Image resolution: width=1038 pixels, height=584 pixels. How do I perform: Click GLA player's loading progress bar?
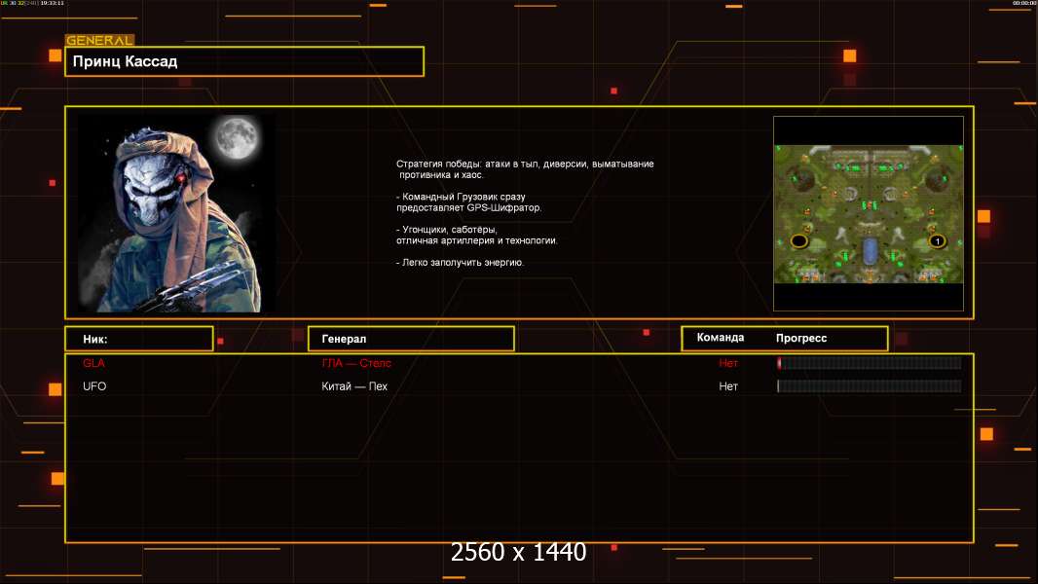(x=870, y=362)
